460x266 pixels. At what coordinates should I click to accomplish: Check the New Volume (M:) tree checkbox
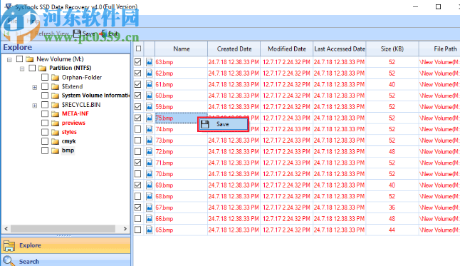click(20, 58)
